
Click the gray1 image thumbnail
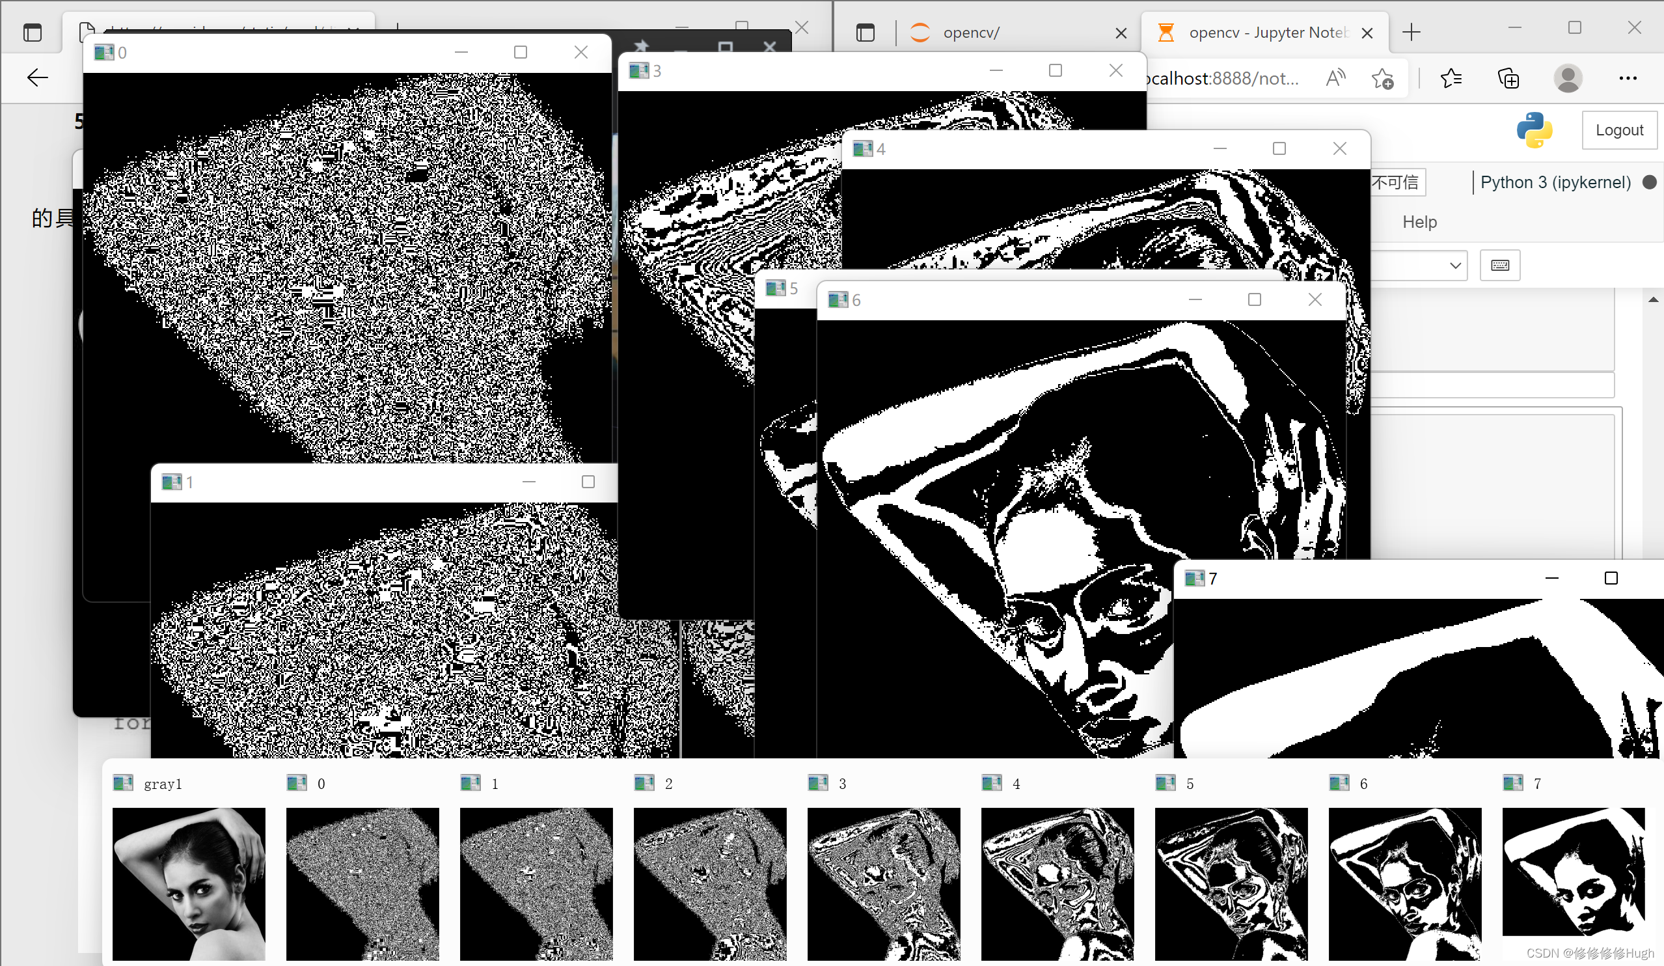(x=189, y=883)
